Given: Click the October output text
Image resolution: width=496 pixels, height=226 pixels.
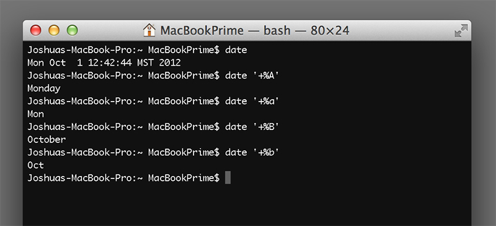Looking at the screenshot, I should coord(46,139).
